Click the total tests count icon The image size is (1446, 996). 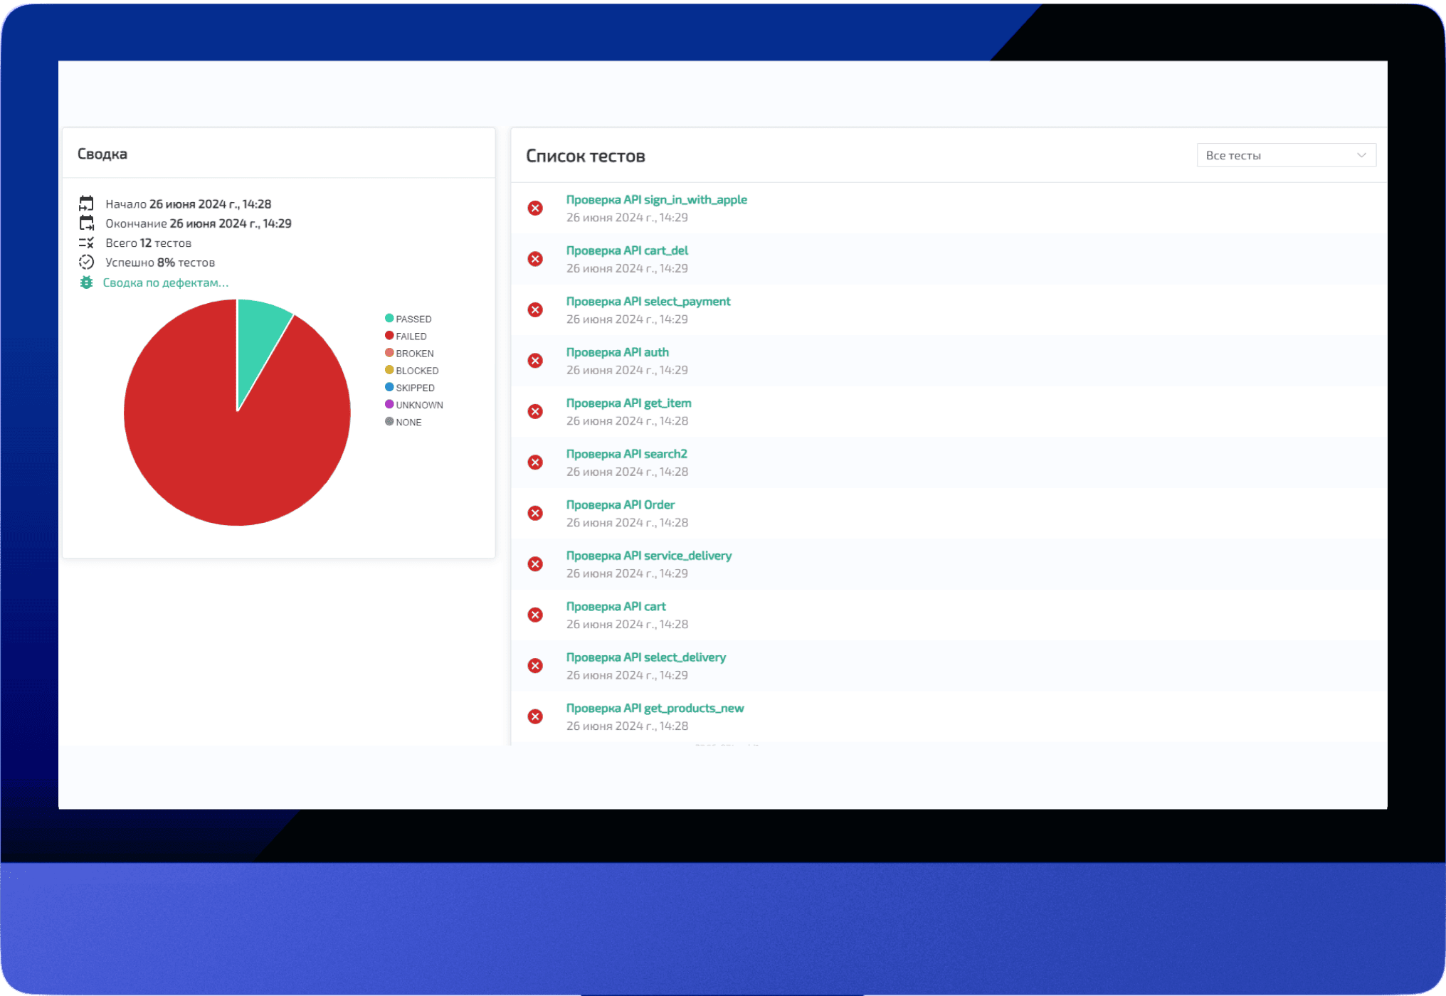tap(86, 243)
